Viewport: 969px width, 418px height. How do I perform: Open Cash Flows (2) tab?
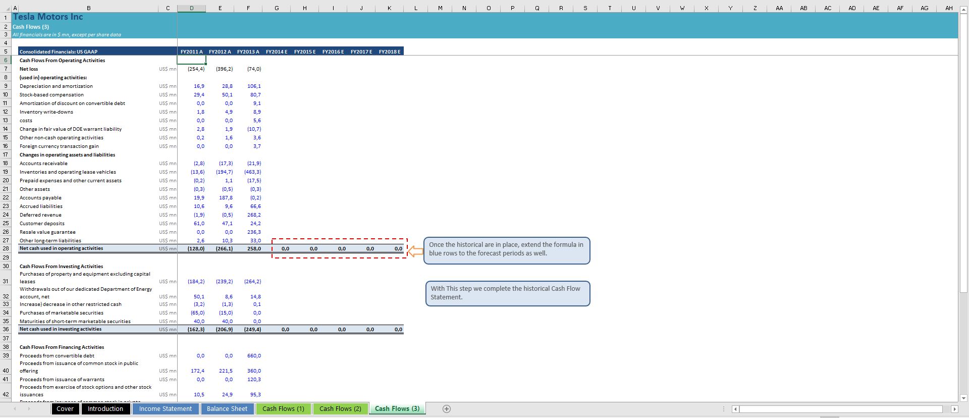pos(341,409)
